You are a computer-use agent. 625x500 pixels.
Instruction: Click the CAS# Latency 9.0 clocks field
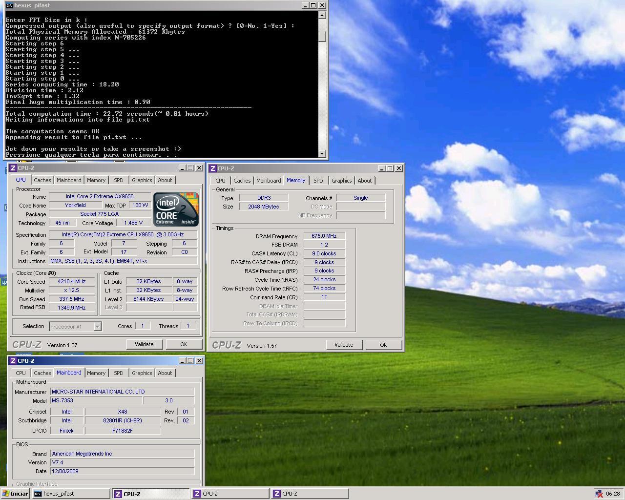(324, 253)
